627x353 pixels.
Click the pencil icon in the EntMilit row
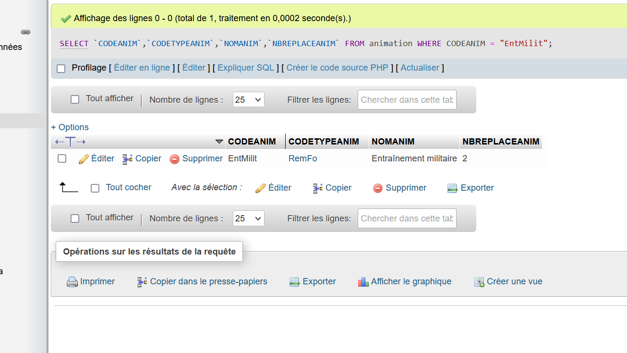(84, 159)
